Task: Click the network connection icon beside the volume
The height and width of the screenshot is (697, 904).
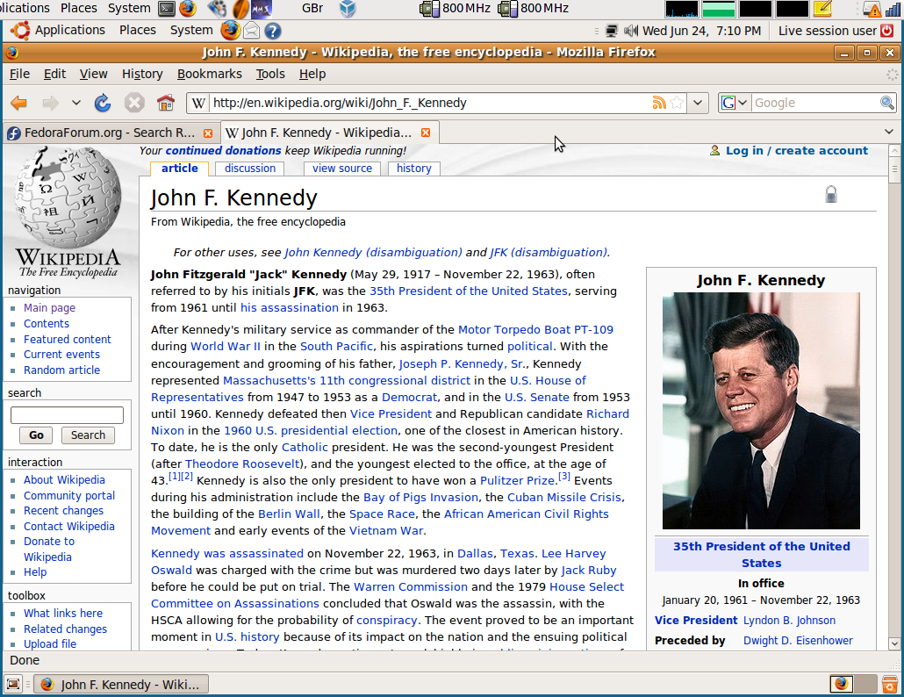Action: (x=613, y=31)
